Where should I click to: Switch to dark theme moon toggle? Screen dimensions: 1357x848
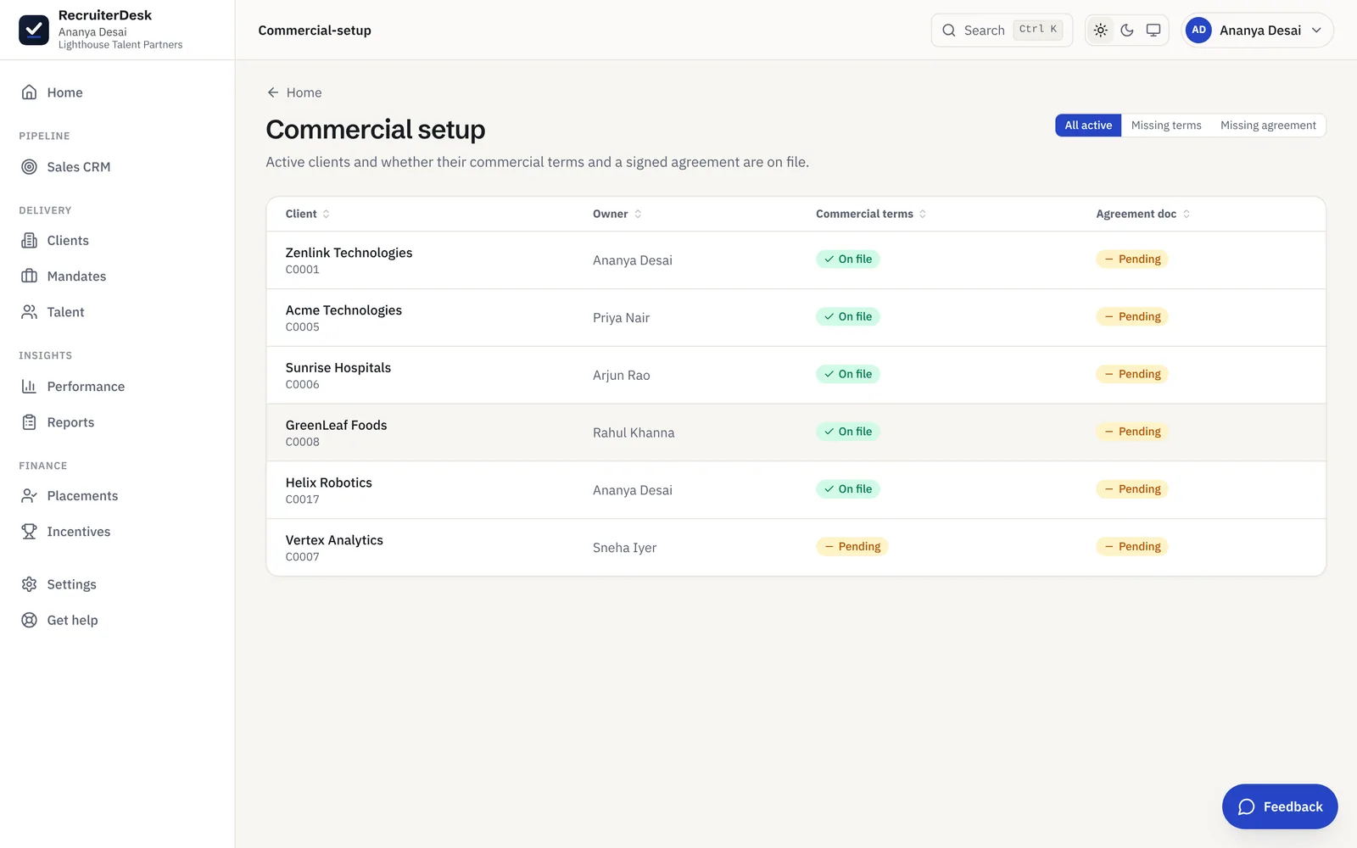(x=1127, y=30)
